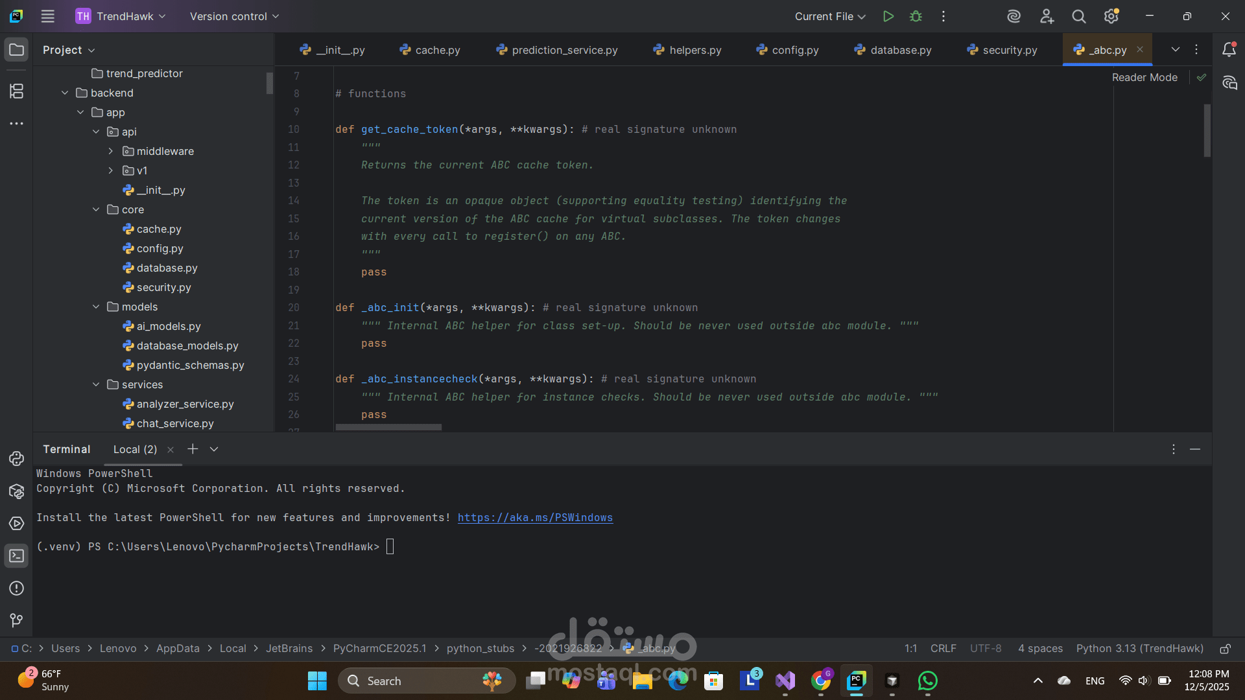Run the current file with the Run button
The image size is (1245, 700).
click(x=888, y=16)
